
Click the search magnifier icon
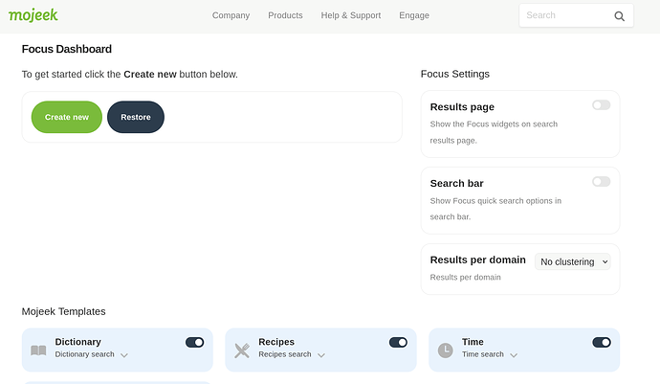[619, 16]
